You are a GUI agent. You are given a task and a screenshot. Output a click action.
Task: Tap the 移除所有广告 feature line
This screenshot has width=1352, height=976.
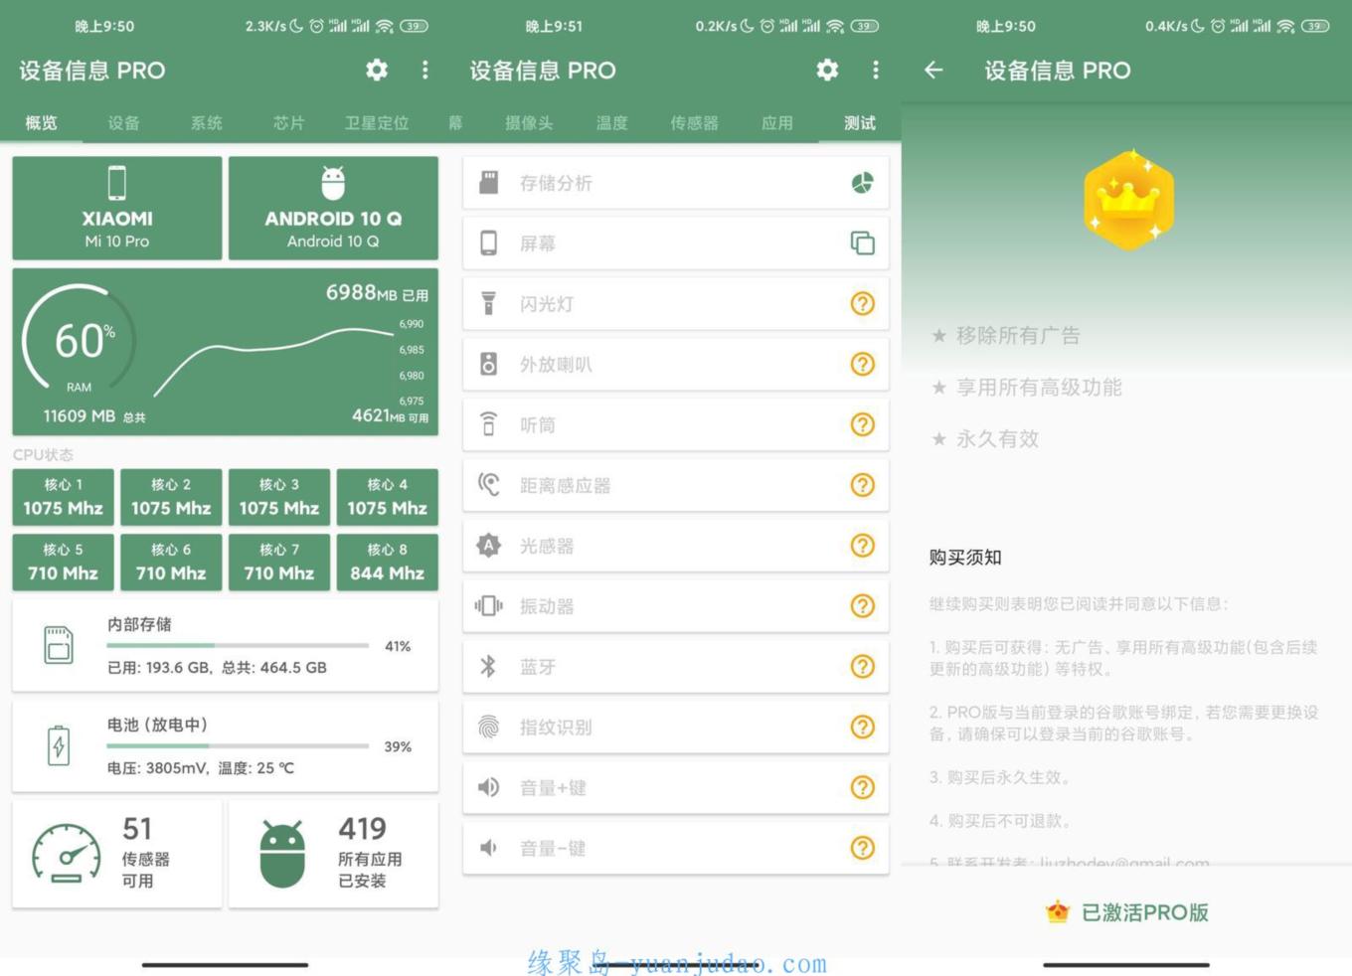[1005, 335]
